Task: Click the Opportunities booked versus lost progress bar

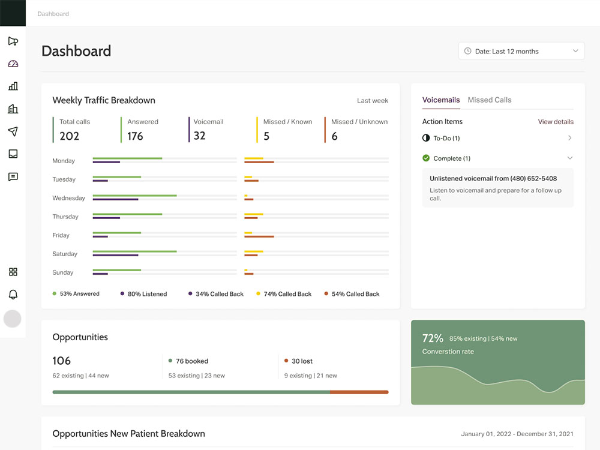Action: point(220,392)
